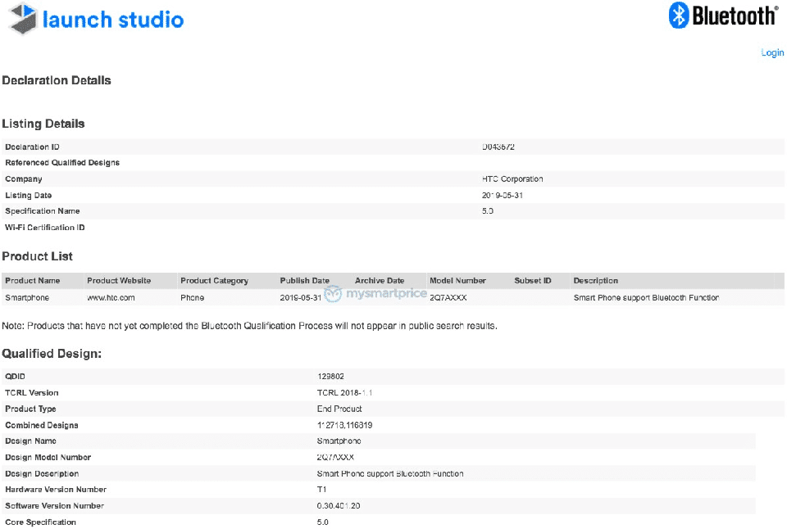Click the QDID label
This screenshot has width=787, height=529.
click(15, 377)
